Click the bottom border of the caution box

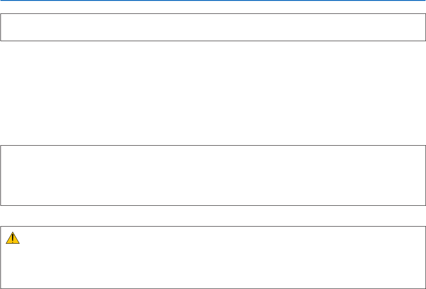pos(213,289)
